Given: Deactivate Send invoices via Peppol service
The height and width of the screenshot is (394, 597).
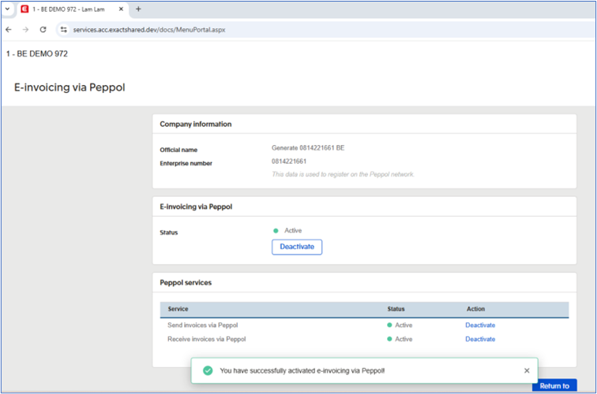Looking at the screenshot, I should click(x=480, y=325).
